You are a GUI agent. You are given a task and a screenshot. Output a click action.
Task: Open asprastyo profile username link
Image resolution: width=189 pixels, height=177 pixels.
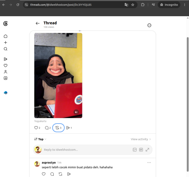[49, 163]
